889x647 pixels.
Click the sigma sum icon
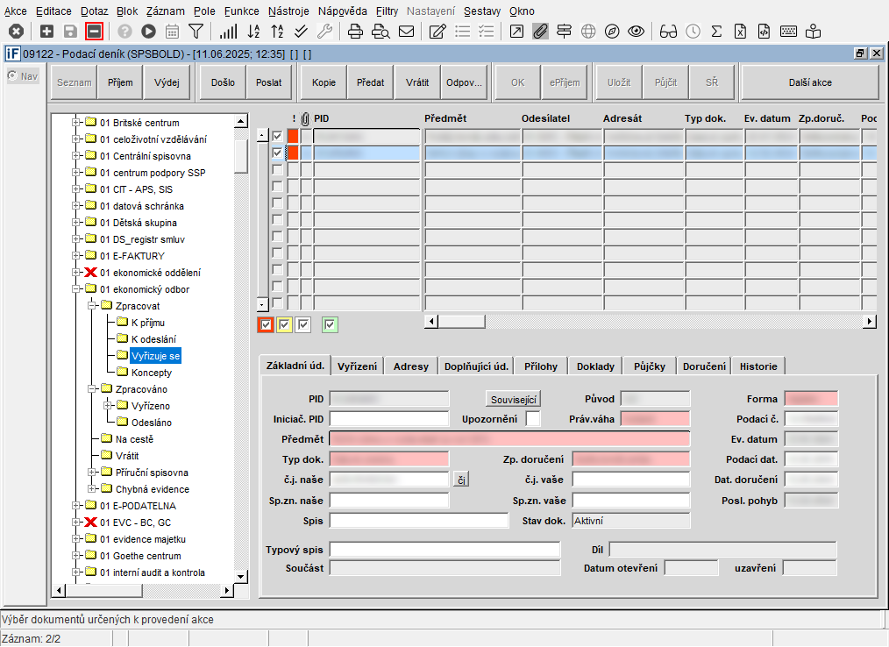point(716,32)
